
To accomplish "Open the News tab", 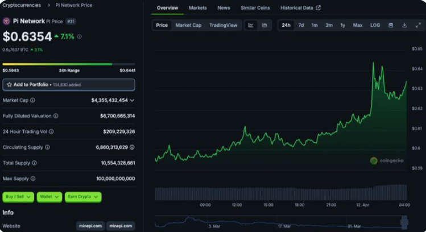I will pos(224,8).
